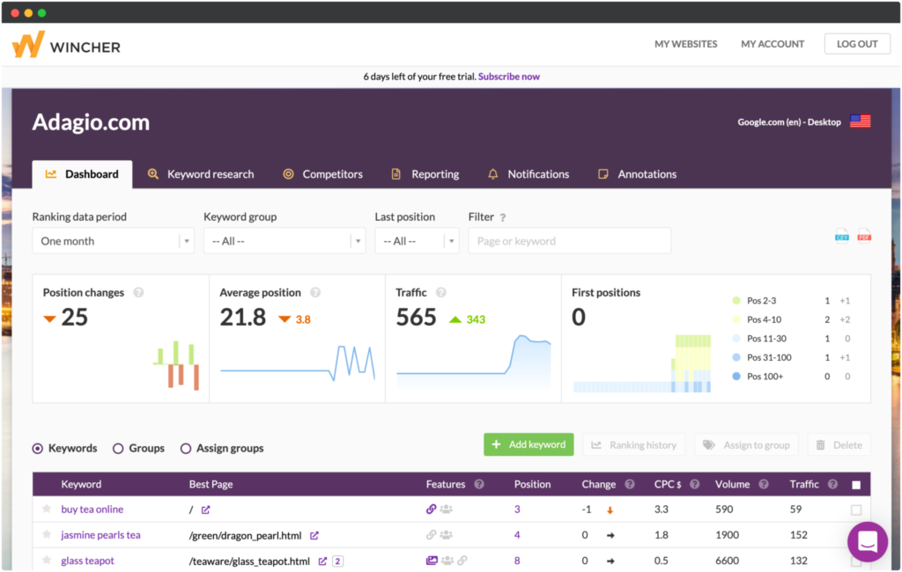Screen dimensions: 902x572
Task: Click the Subscribe now link
Action: coord(508,77)
